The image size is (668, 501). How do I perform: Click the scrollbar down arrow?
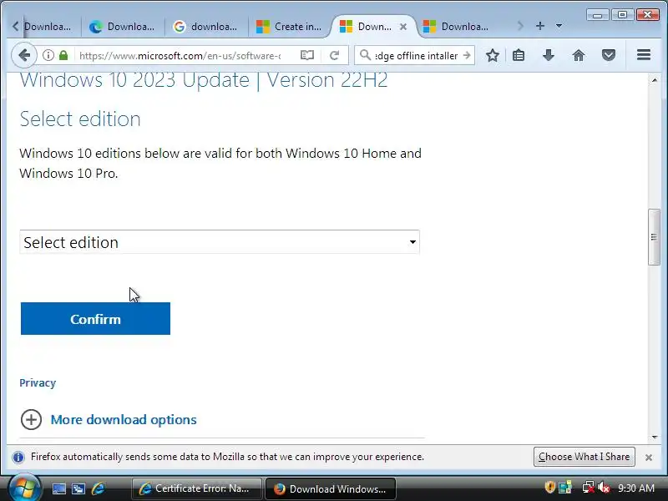pyautogui.click(x=655, y=437)
